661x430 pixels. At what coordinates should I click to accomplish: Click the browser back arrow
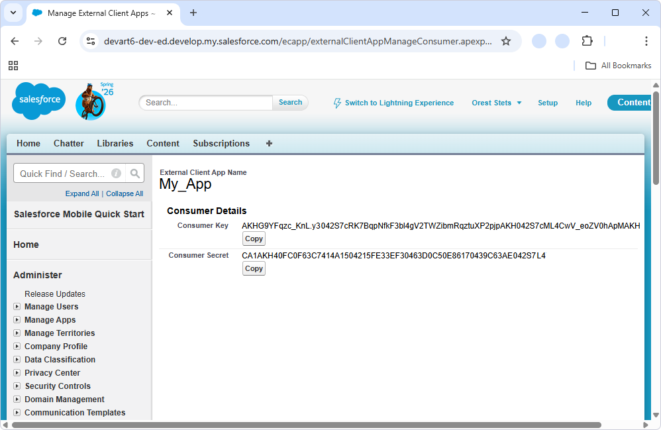point(15,40)
